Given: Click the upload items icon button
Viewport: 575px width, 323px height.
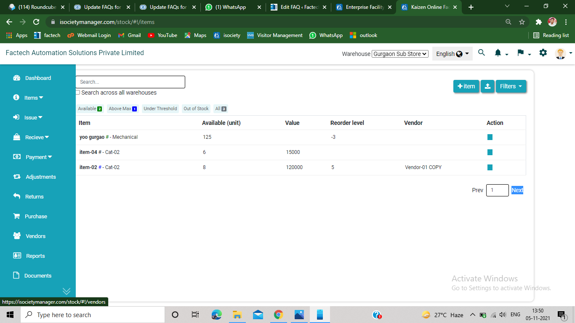Looking at the screenshot, I should pyautogui.click(x=487, y=86).
